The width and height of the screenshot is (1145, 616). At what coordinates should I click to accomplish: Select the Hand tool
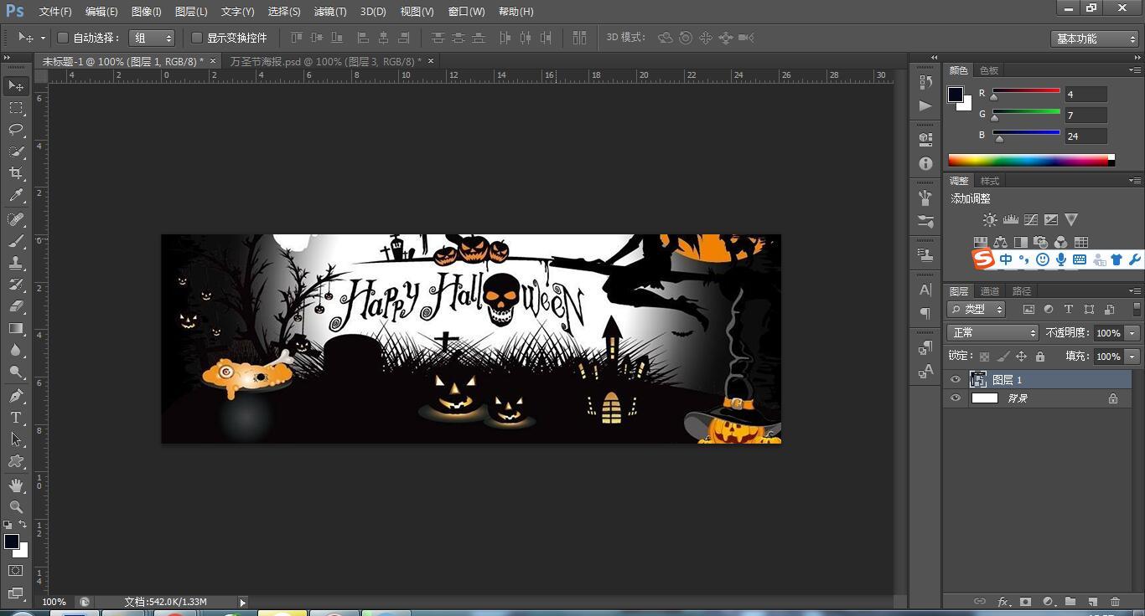point(16,485)
